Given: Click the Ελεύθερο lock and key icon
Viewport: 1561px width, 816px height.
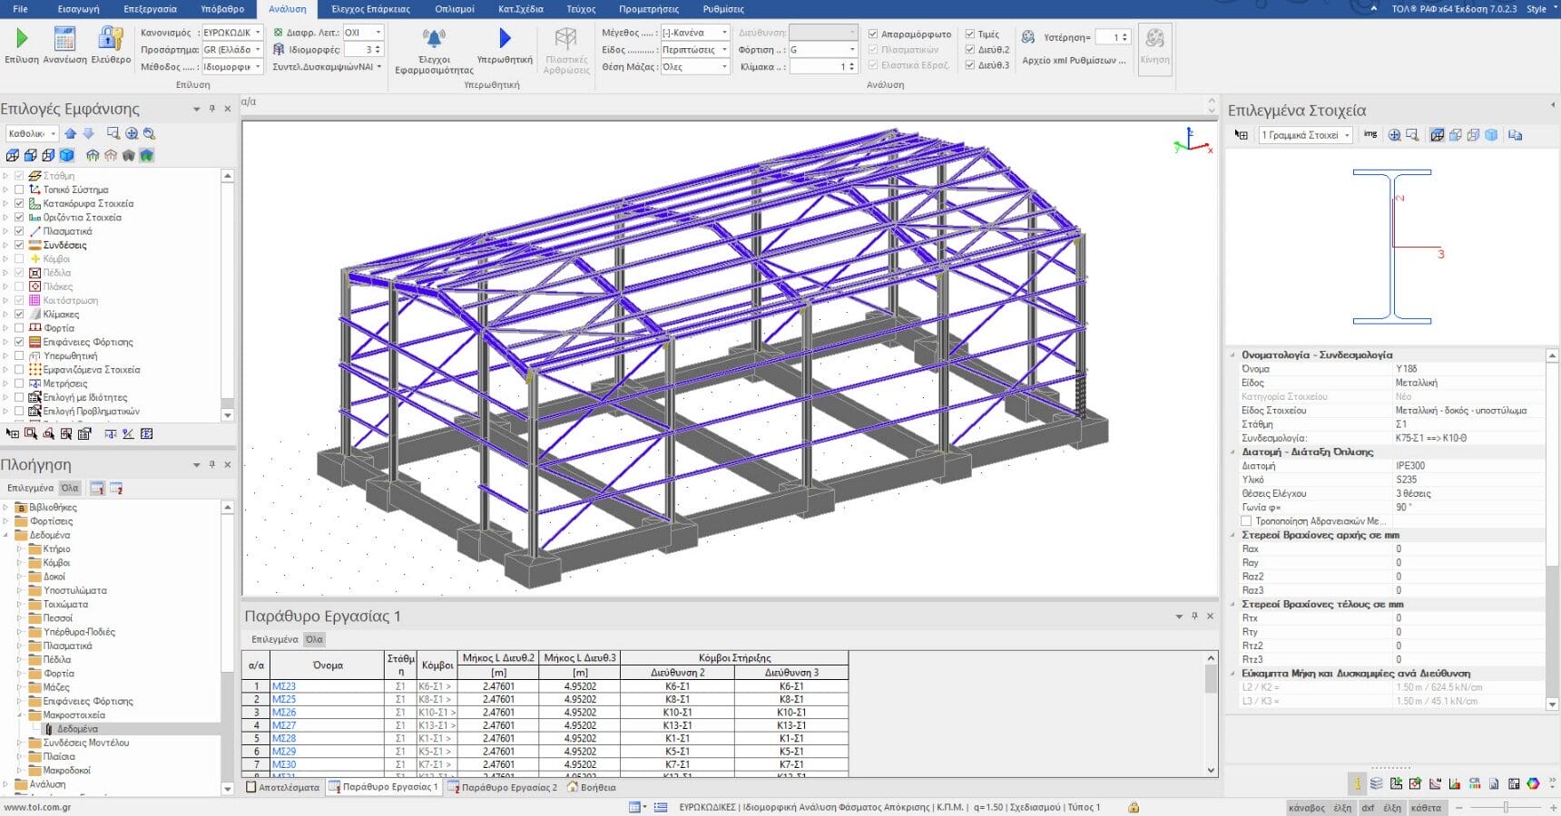Looking at the screenshot, I should (111, 38).
